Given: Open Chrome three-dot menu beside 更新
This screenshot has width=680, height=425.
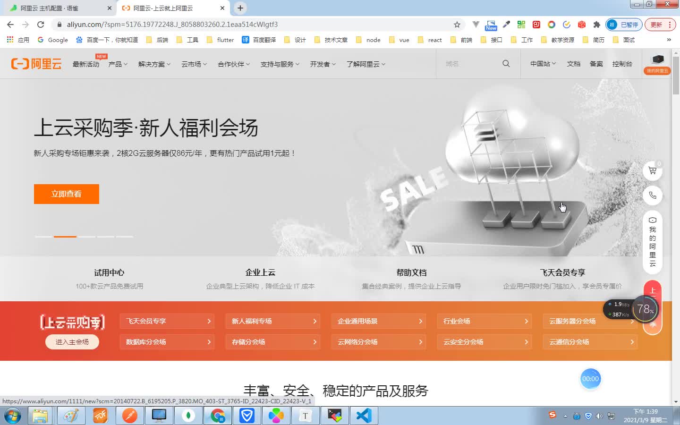Looking at the screenshot, I should point(670,25).
